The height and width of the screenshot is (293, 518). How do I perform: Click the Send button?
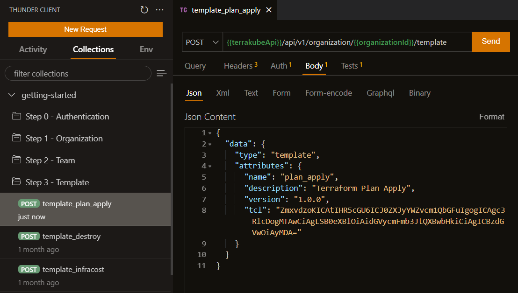(490, 42)
